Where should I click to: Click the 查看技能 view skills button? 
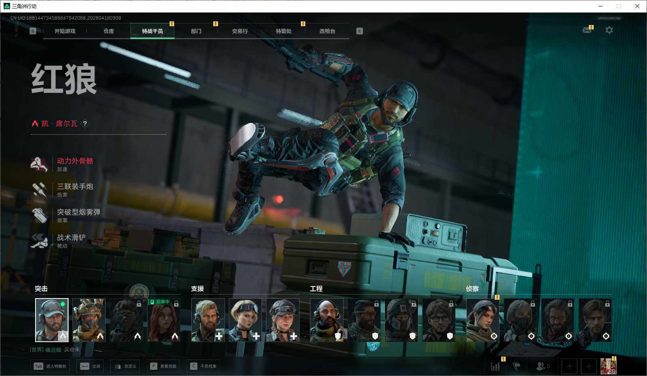163,366
